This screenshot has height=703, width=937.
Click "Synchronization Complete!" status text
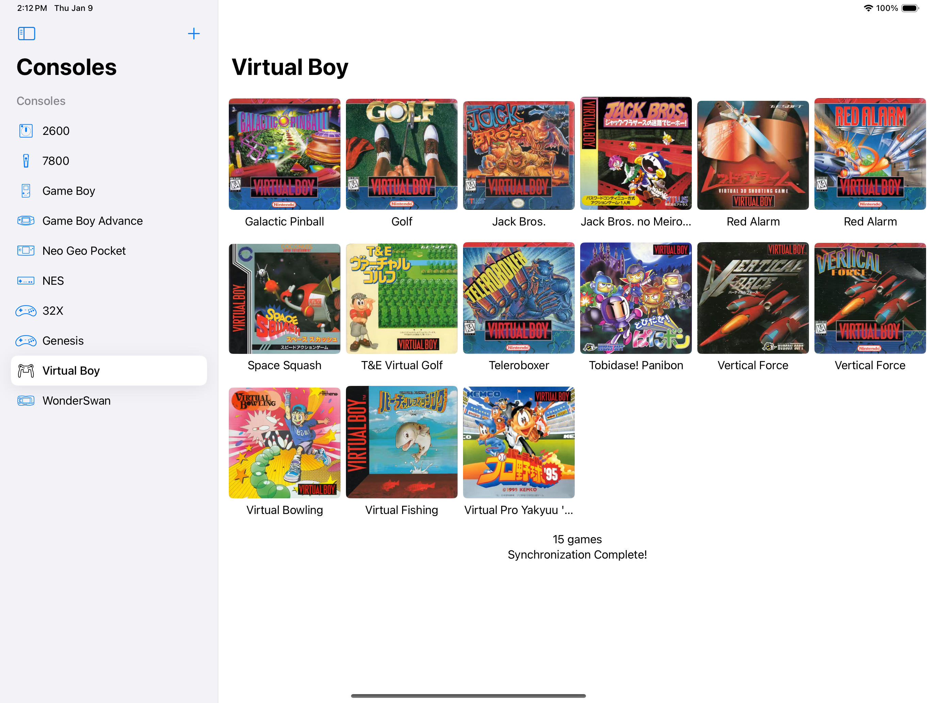[x=577, y=555]
